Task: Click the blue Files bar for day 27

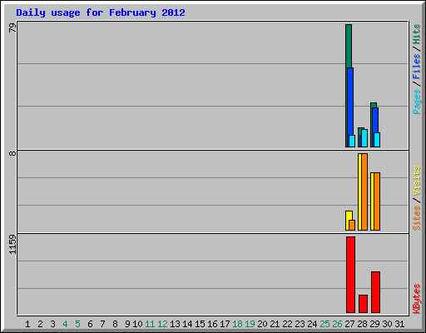Action: pos(350,102)
